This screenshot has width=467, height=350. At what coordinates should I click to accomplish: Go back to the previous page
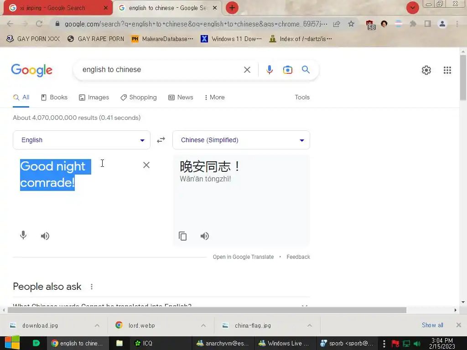pyautogui.click(x=10, y=24)
